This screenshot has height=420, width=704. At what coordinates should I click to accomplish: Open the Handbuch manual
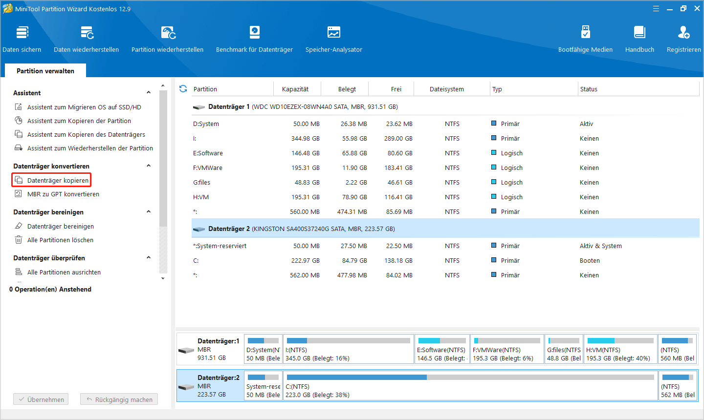click(639, 39)
